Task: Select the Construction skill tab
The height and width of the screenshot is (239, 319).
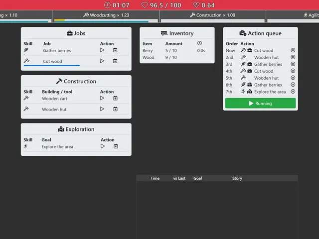Action: [x=213, y=15]
